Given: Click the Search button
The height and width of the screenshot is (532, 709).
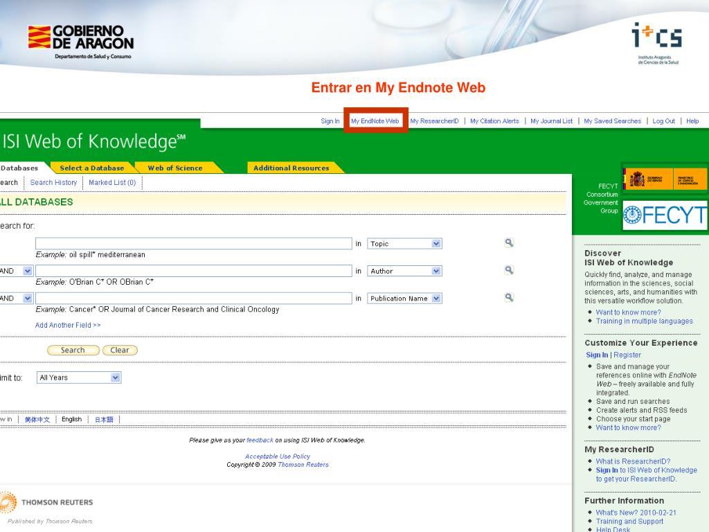Looking at the screenshot, I should [x=73, y=350].
